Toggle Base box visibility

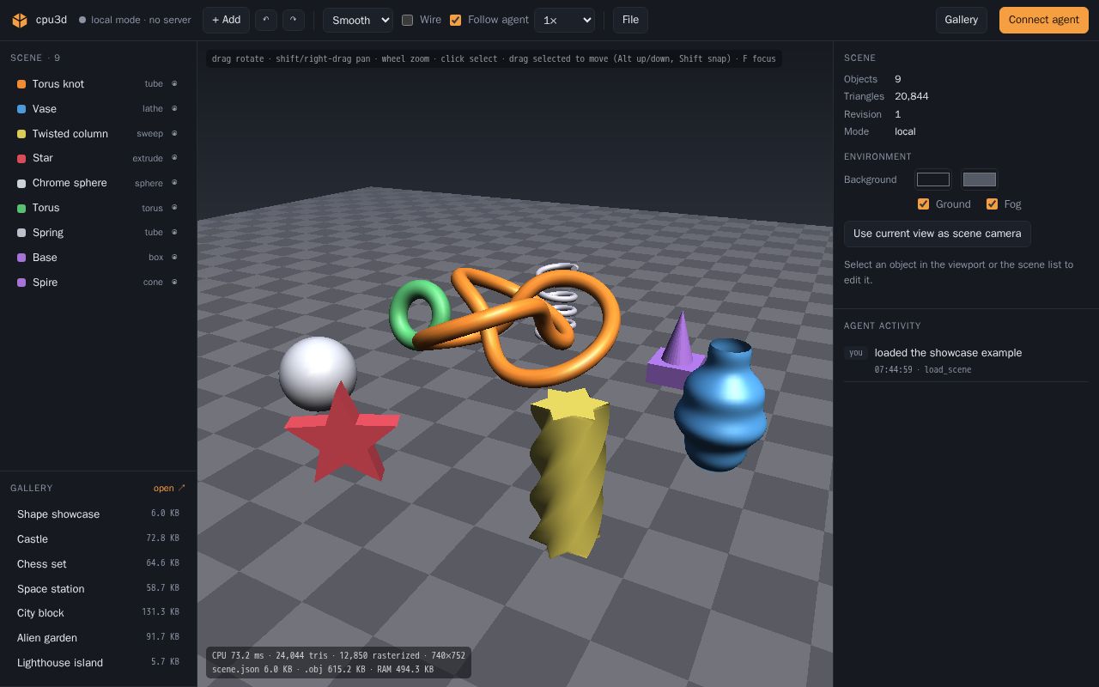coord(174,258)
